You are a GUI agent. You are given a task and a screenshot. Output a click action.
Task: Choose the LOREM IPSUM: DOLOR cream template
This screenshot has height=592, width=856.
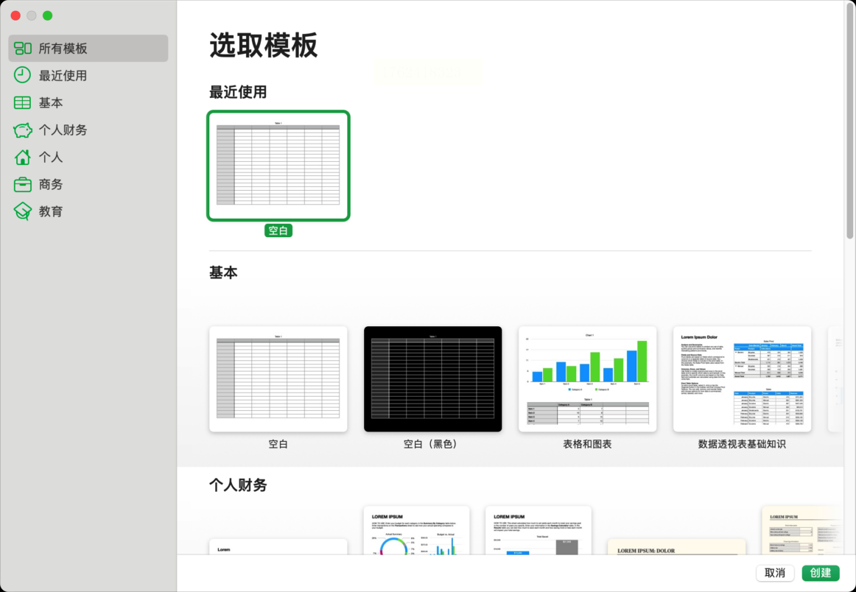(676, 547)
